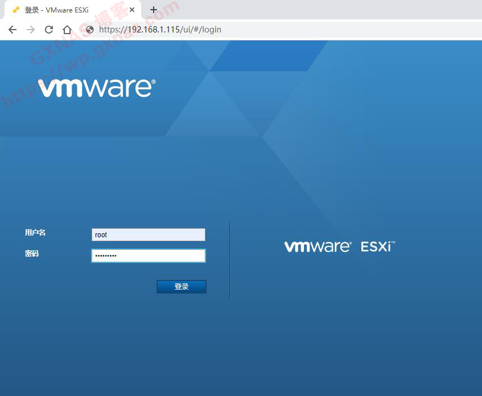Click the browser Back arrow
The width and height of the screenshot is (482, 396).
pos(13,30)
